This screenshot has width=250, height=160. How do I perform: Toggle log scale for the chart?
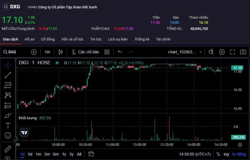tap(226, 154)
